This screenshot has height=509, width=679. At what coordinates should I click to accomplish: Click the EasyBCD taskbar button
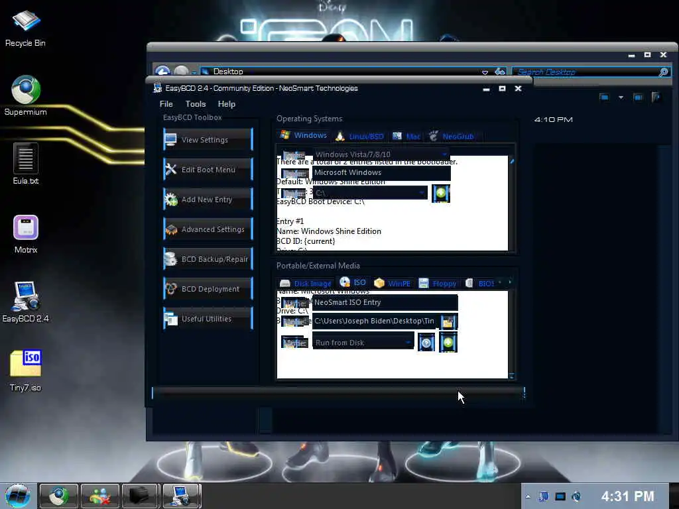pyautogui.click(x=182, y=496)
